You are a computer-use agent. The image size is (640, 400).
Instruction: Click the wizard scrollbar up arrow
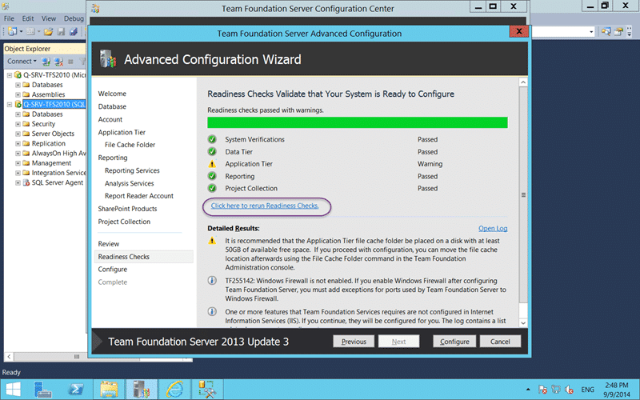pos(523,82)
